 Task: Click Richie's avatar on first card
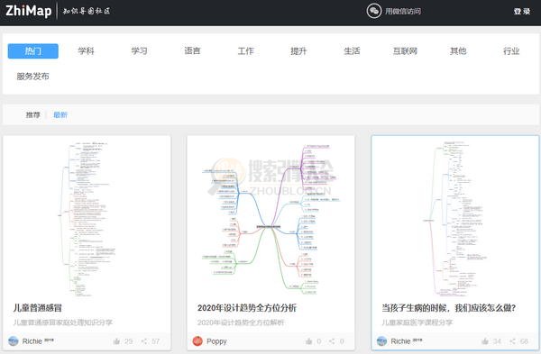pos(14,340)
